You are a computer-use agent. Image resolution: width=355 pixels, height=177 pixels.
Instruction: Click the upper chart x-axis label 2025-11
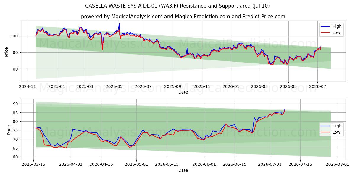click(202, 87)
